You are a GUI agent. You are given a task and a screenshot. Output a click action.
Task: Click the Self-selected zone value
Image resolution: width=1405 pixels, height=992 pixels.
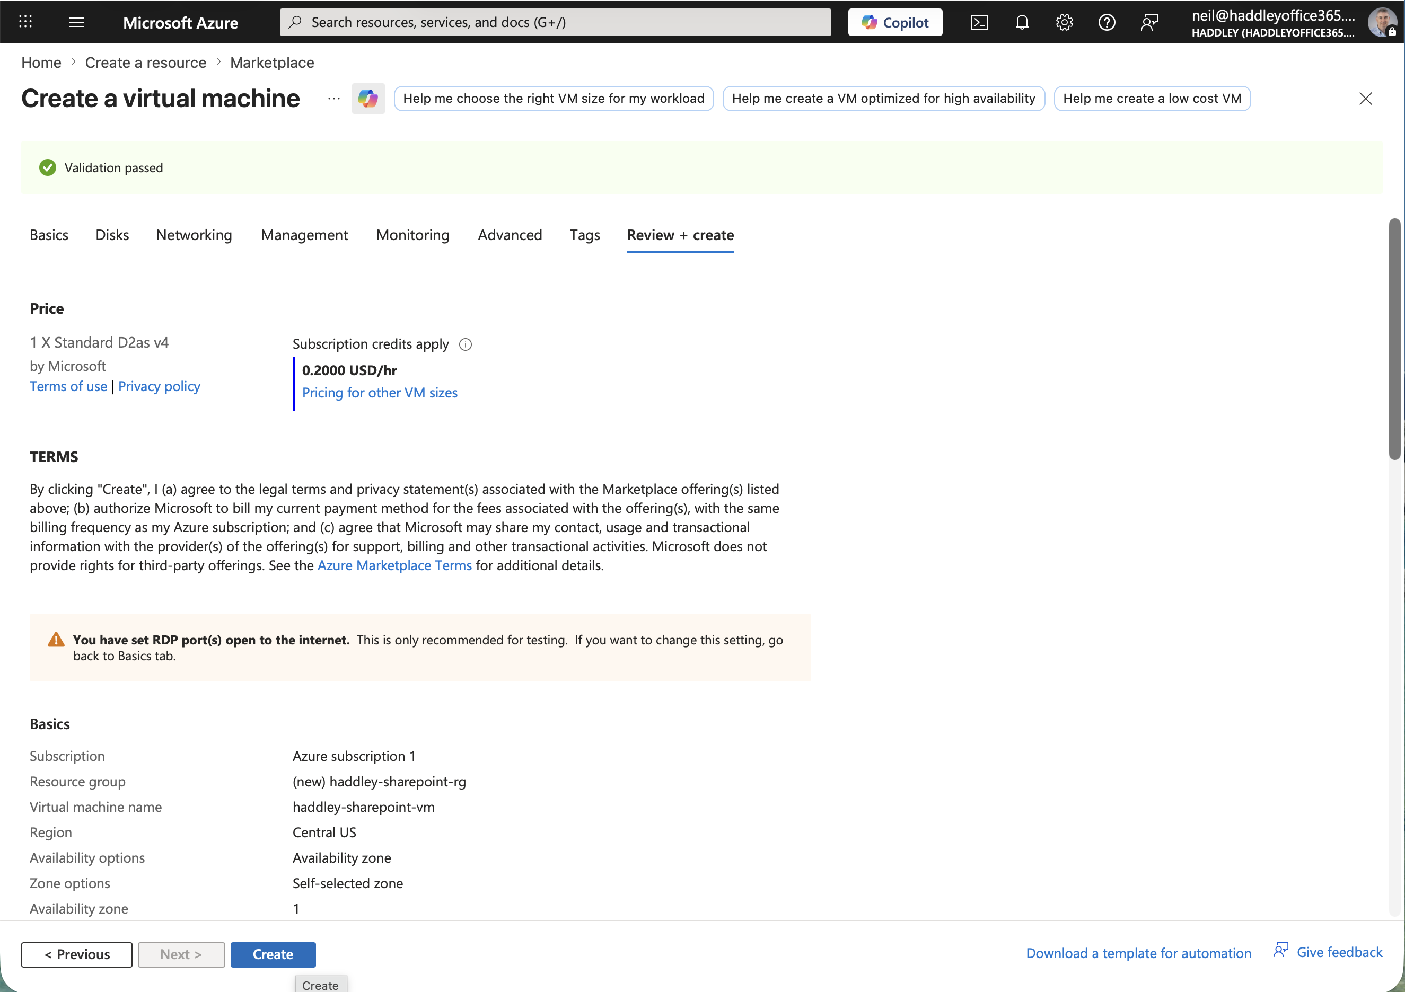point(348,883)
